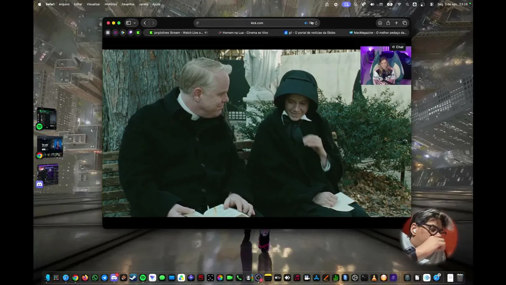
Task: Switch to the MacMagazine tab
Action: 378,32
